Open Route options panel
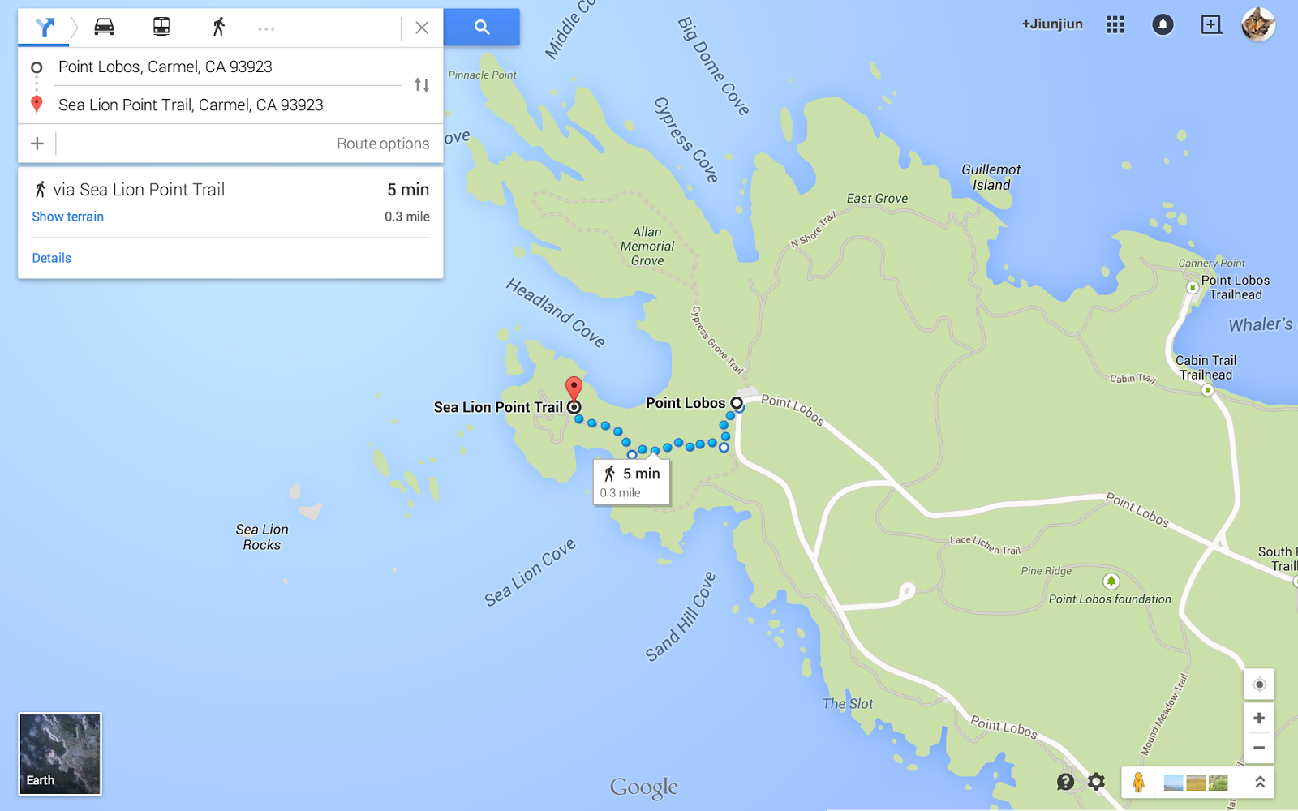The image size is (1298, 811). click(383, 144)
